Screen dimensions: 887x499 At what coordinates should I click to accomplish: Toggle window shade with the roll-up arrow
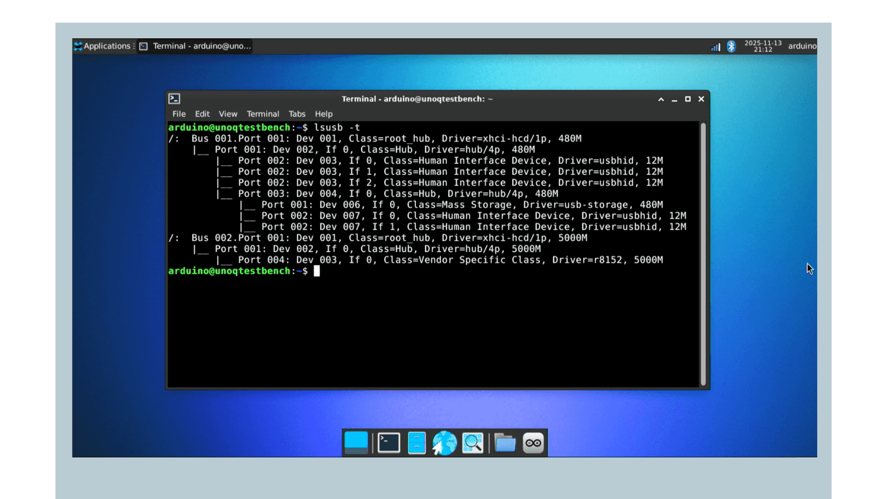661,99
